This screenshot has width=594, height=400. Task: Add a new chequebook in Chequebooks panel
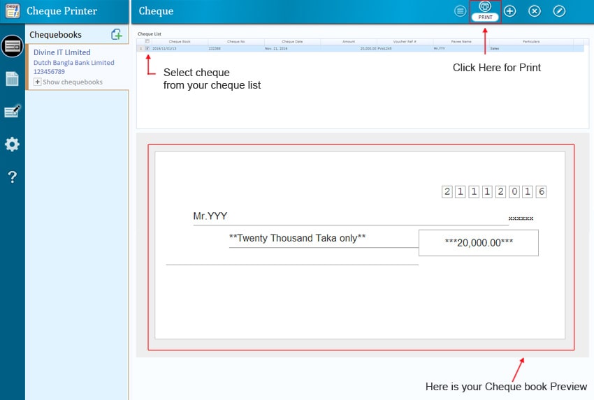(117, 34)
